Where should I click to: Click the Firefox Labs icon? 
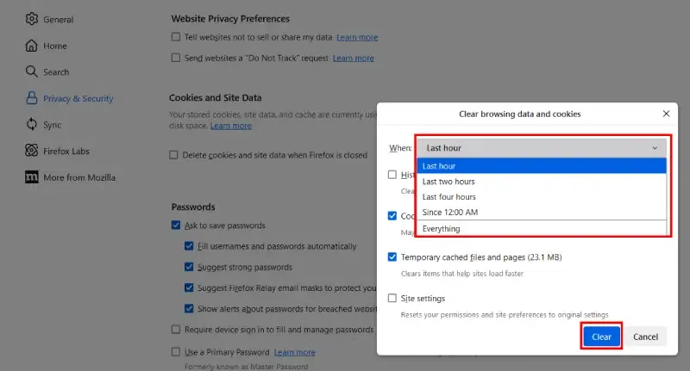(x=32, y=151)
